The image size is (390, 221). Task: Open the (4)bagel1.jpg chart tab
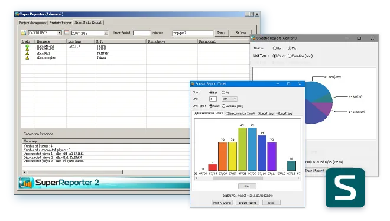pos(284,113)
